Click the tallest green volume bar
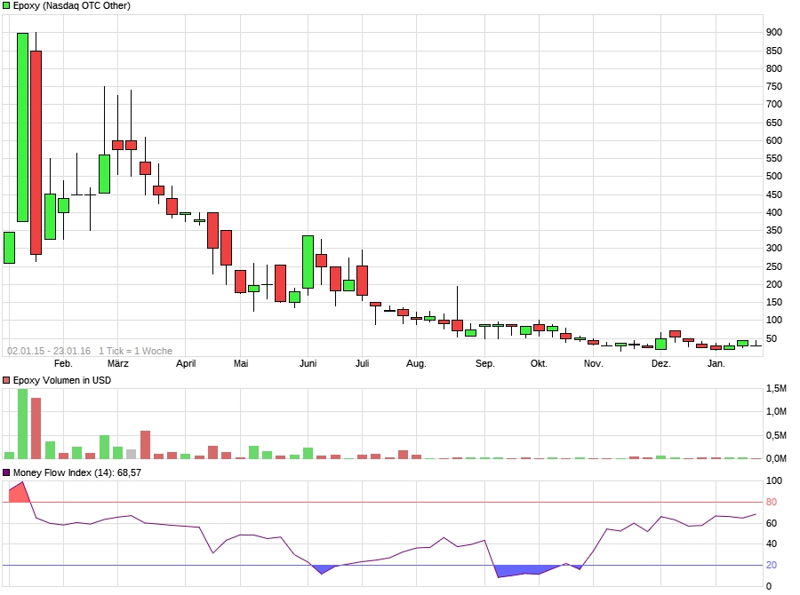 pos(22,424)
